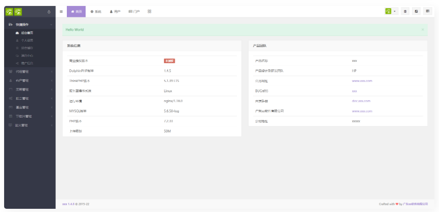The width and height of the screenshot is (439, 212).
Task: Collapse the 快捷操作 sidebar section
Action: pyautogui.click(x=27, y=24)
